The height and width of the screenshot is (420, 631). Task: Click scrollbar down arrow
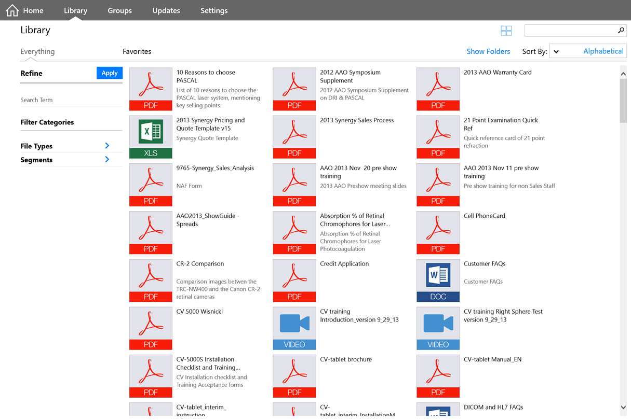coord(623,408)
